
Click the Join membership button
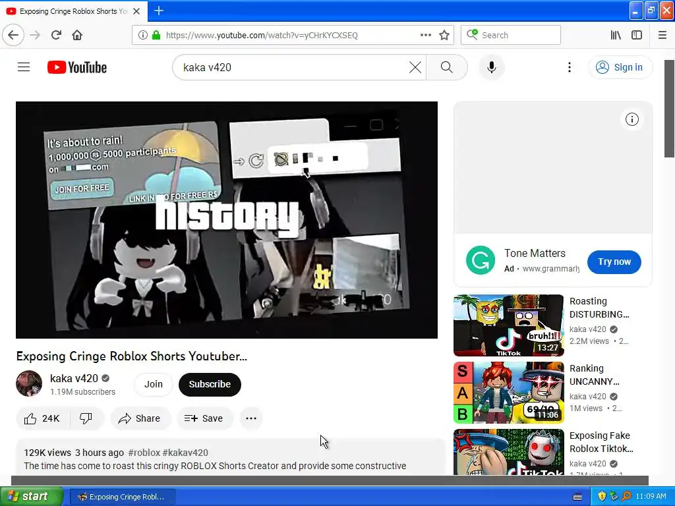(153, 384)
